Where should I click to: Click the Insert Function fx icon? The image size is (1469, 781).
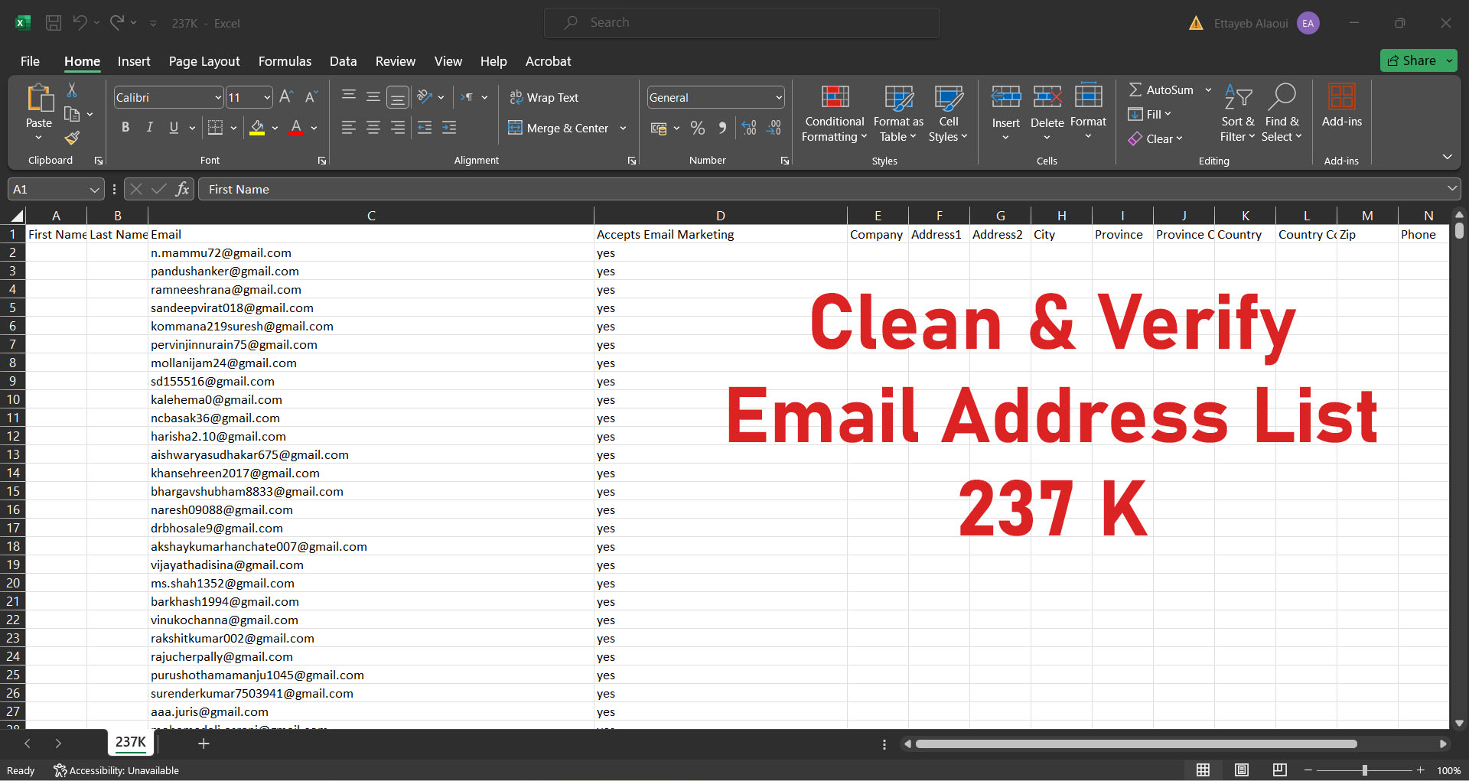tap(182, 189)
